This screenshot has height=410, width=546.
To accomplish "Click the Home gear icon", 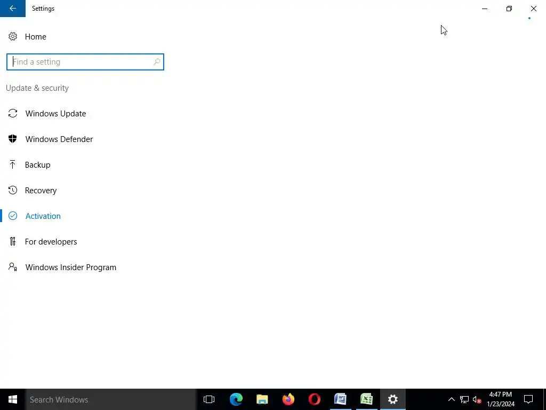I will click(13, 37).
